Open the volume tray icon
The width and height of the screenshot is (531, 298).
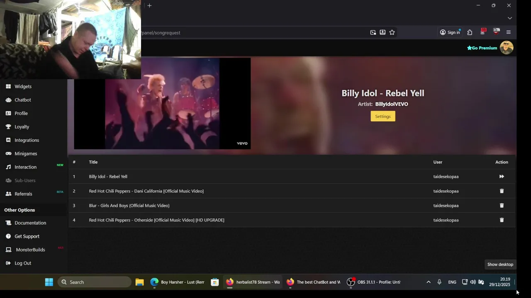pos(473,282)
